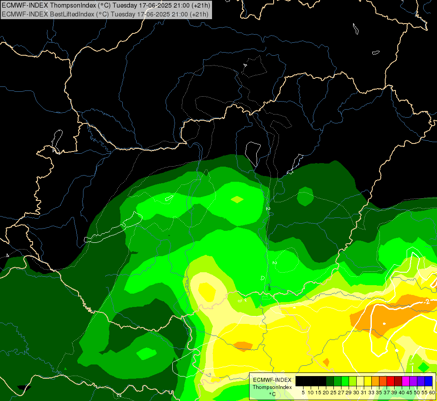Click the legend scale value 40
This screenshot has width=437, height=401.
tap(402, 393)
